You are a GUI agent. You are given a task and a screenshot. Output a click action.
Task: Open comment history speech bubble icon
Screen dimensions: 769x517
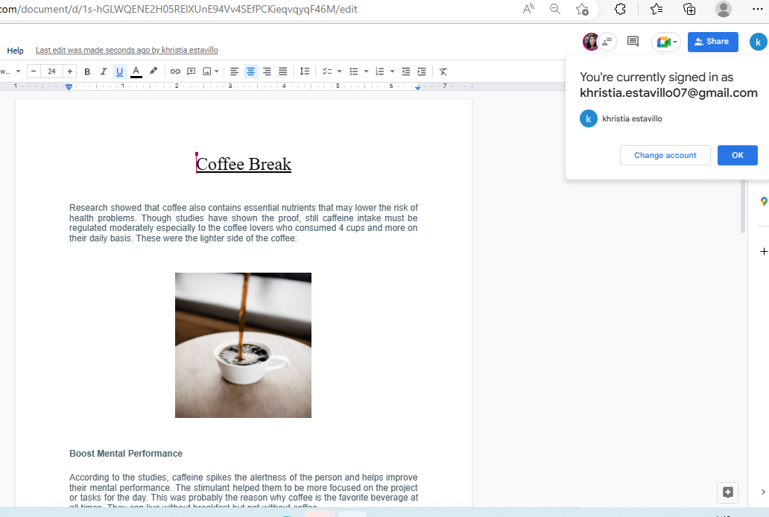[633, 42]
